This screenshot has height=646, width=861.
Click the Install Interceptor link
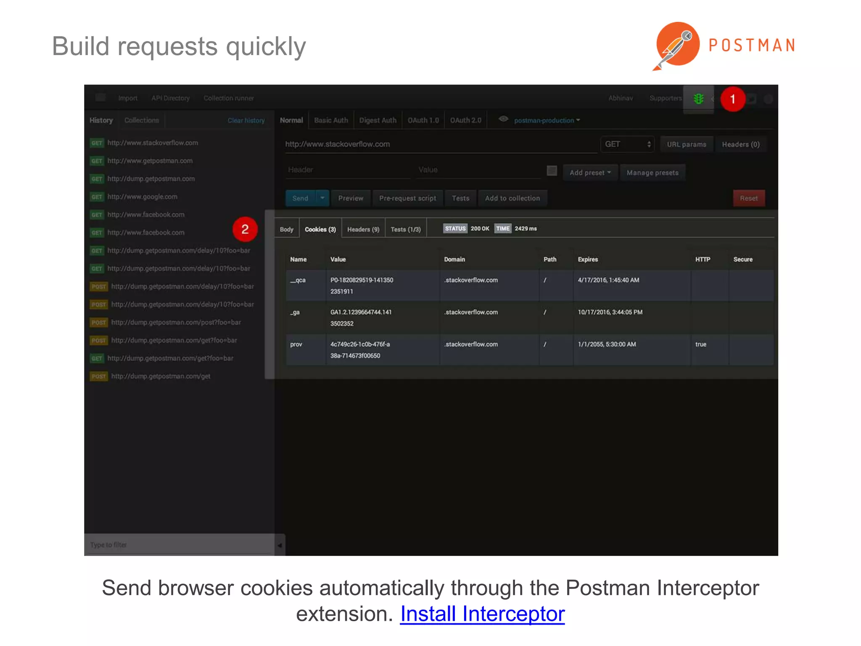tap(482, 614)
